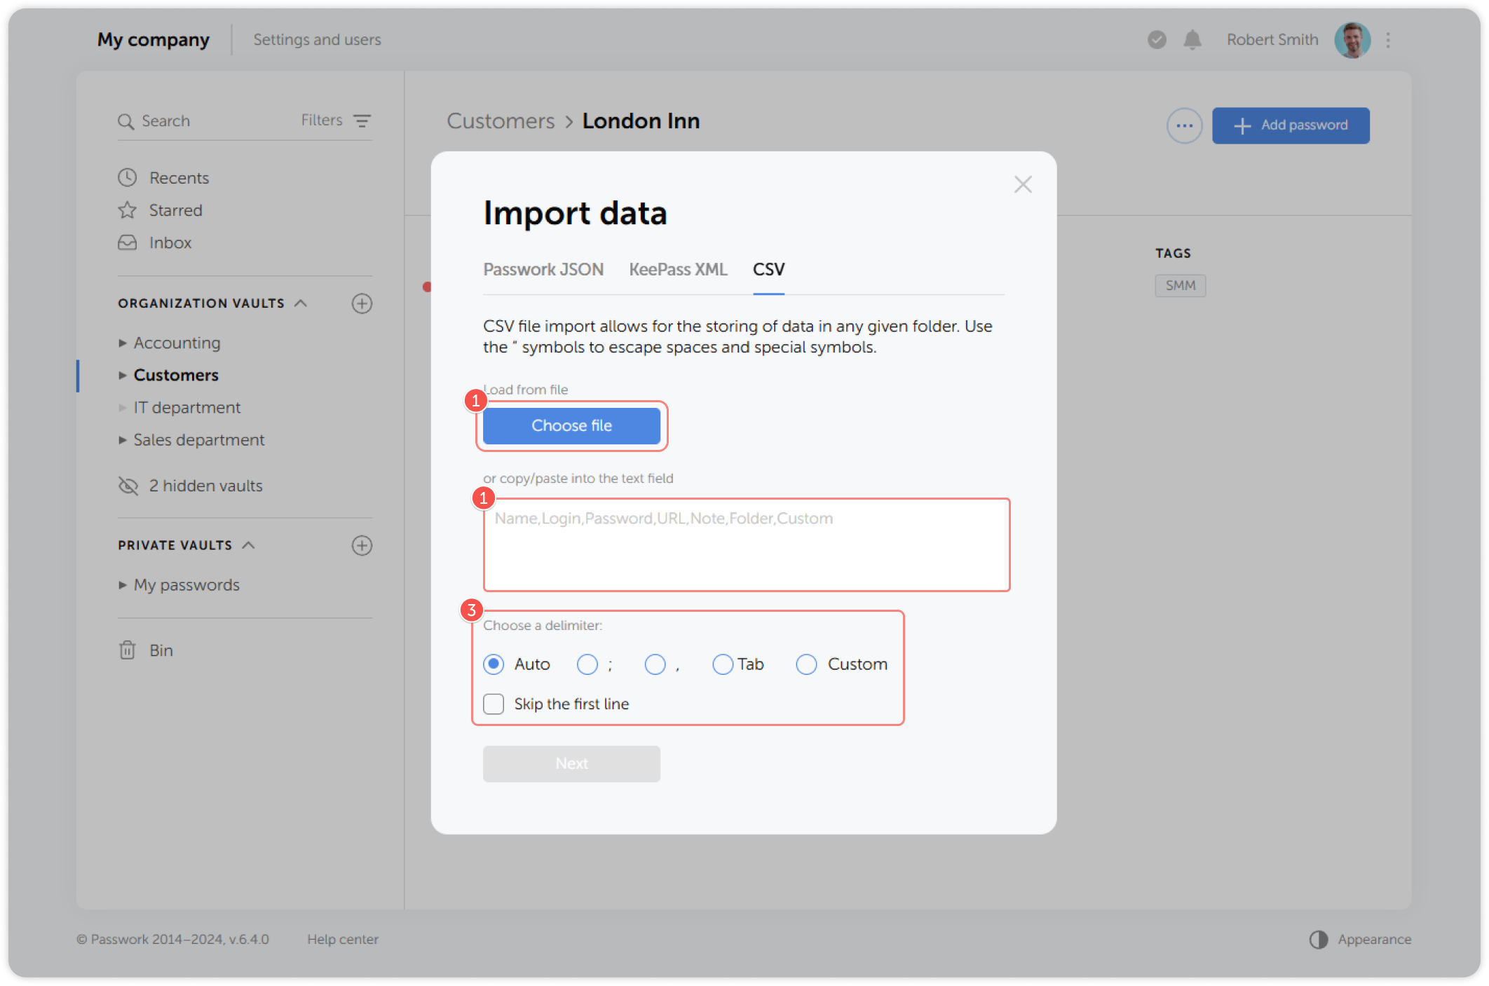Select the Custom delimiter option
Image resolution: width=1489 pixels, height=986 pixels.
[806, 664]
